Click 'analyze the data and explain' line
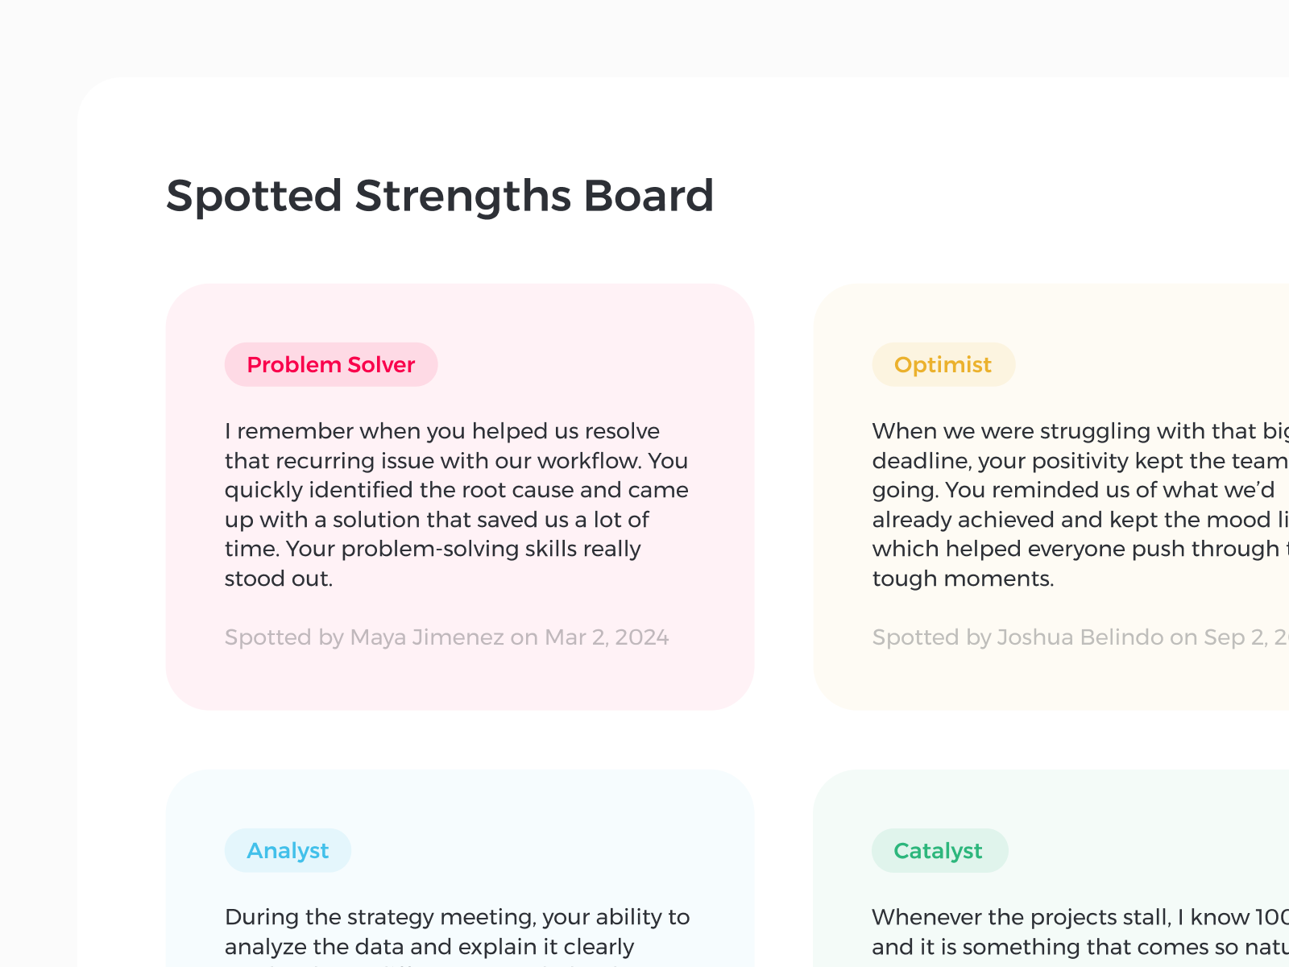Image resolution: width=1289 pixels, height=967 pixels. pyautogui.click(x=429, y=947)
